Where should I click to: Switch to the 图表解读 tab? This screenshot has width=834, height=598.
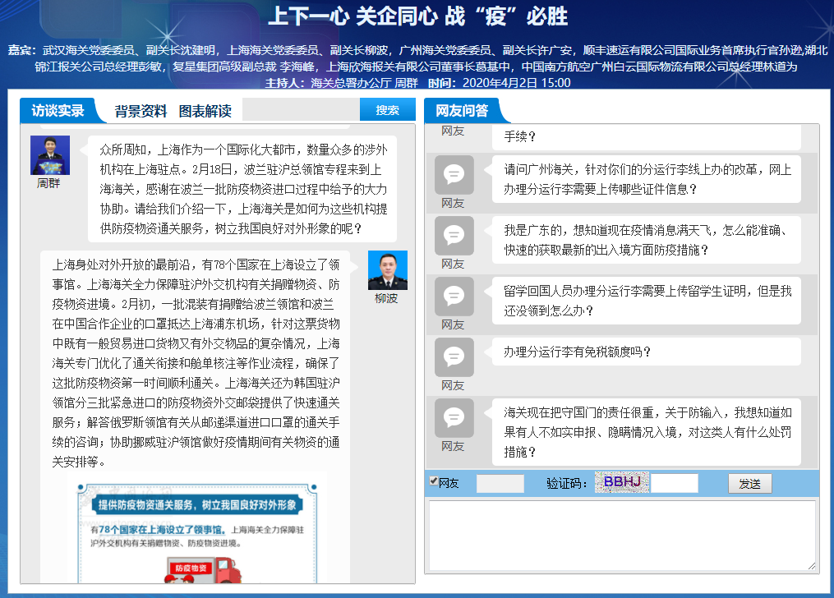(205, 111)
